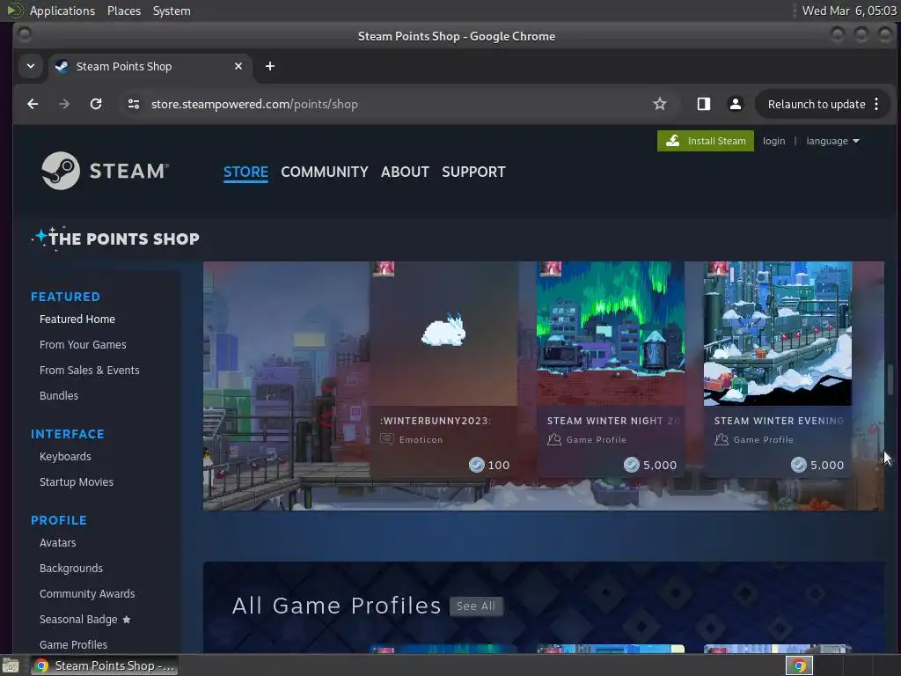The width and height of the screenshot is (901, 676).
Task: Open Keyboards category
Action: pyautogui.click(x=65, y=457)
